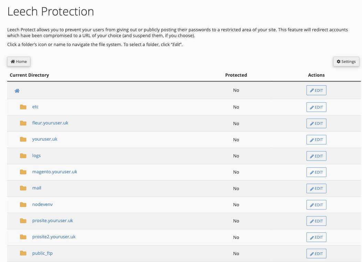Viewport: 362px width, 262px height.
Task: Open the public_ftp folder icon
Action: [x=23, y=253]
